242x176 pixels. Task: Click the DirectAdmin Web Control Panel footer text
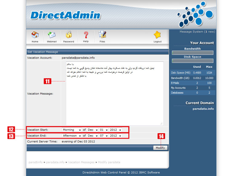point(121,172)
